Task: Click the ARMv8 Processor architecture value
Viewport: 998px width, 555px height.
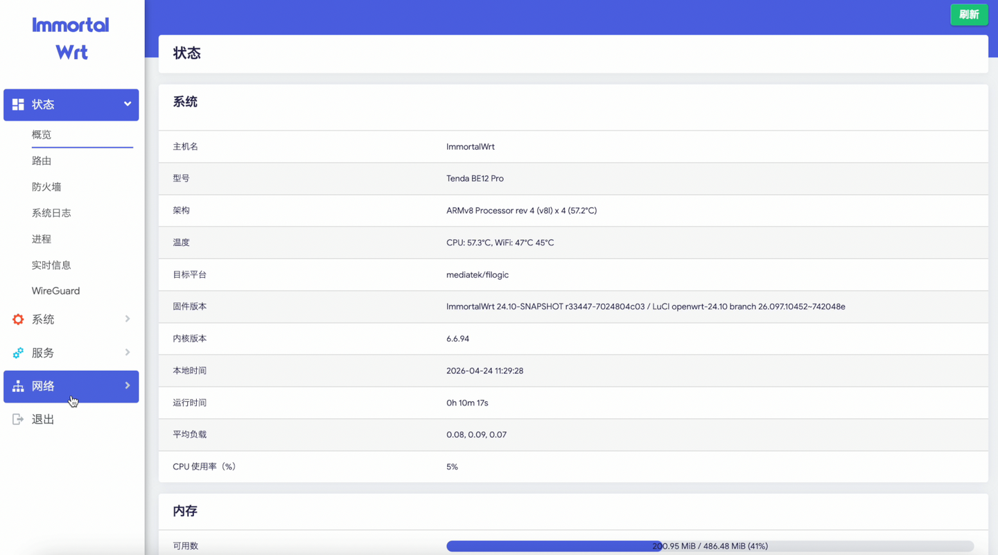Action: tap(521, 211)
